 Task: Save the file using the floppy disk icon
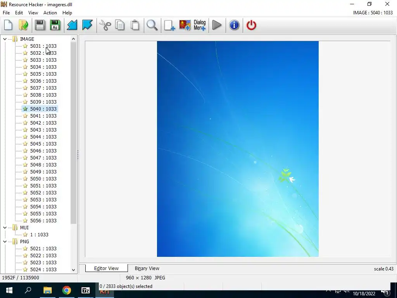click(40, 25)
